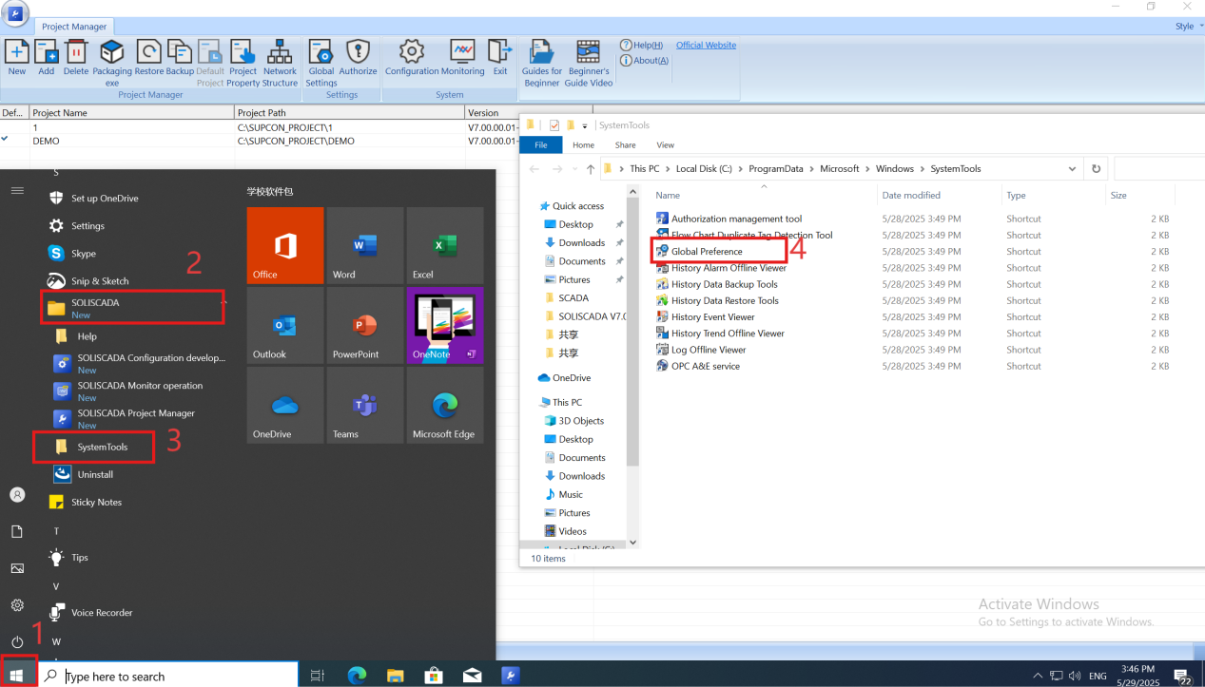This screenshot has width=1205, height=687.
Task: Open the Word tile in Start menu
Action: 365,245
